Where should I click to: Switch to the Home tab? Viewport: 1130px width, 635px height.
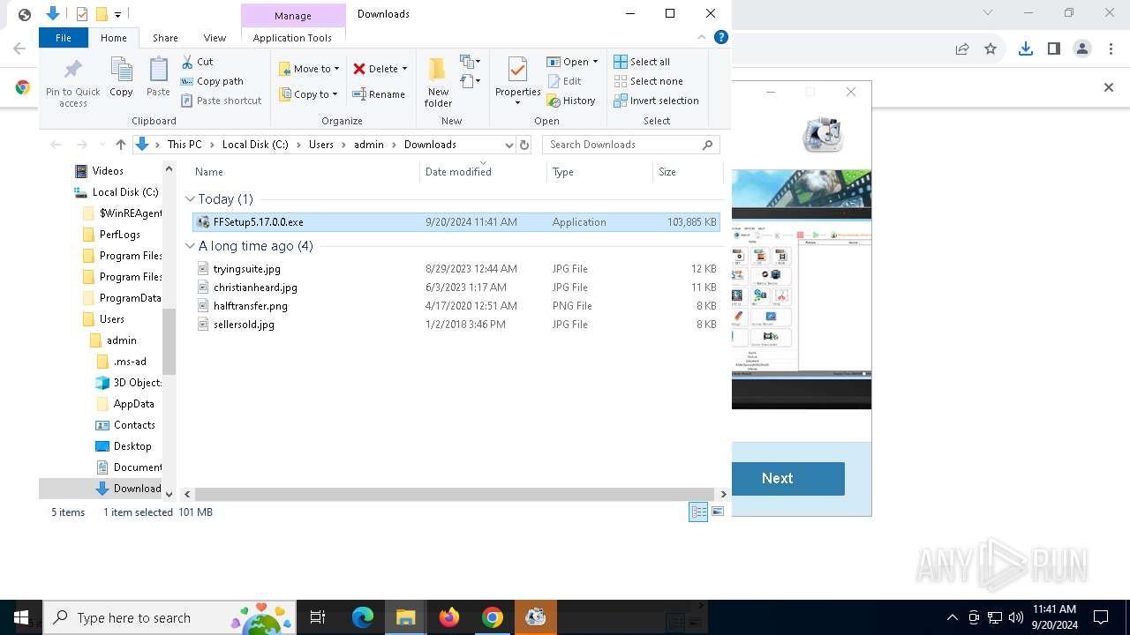click(114, 38)
